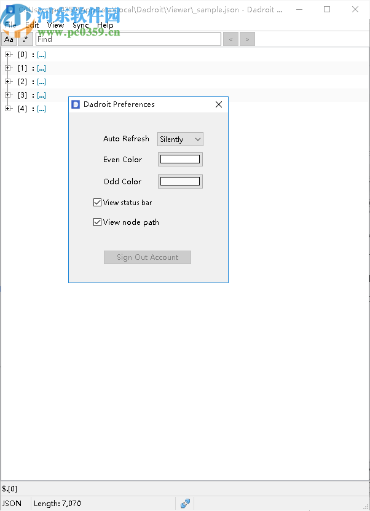Viewport: 370px width, 511px height.
Task: Click into the Find search field
Action: point(128,39)
